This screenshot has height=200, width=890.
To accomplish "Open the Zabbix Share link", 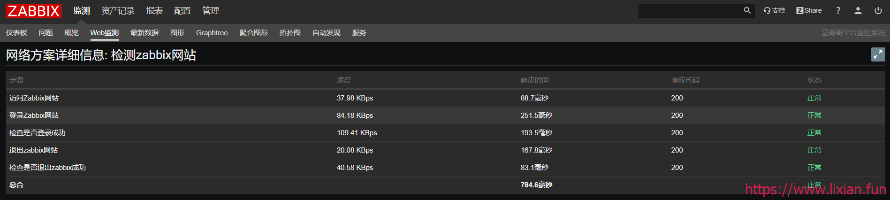I will 809,10.
